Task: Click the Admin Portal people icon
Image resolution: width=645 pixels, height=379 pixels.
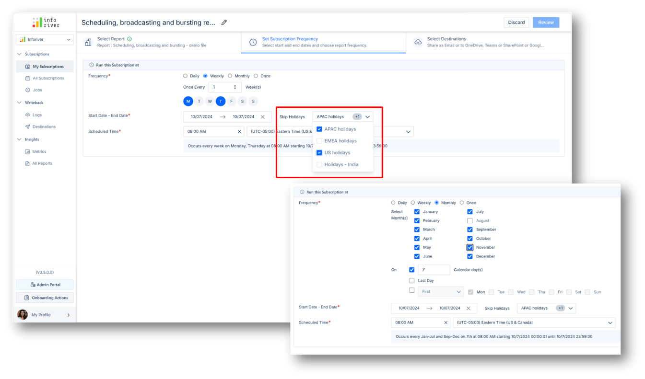Action: (x=33, y=285)
